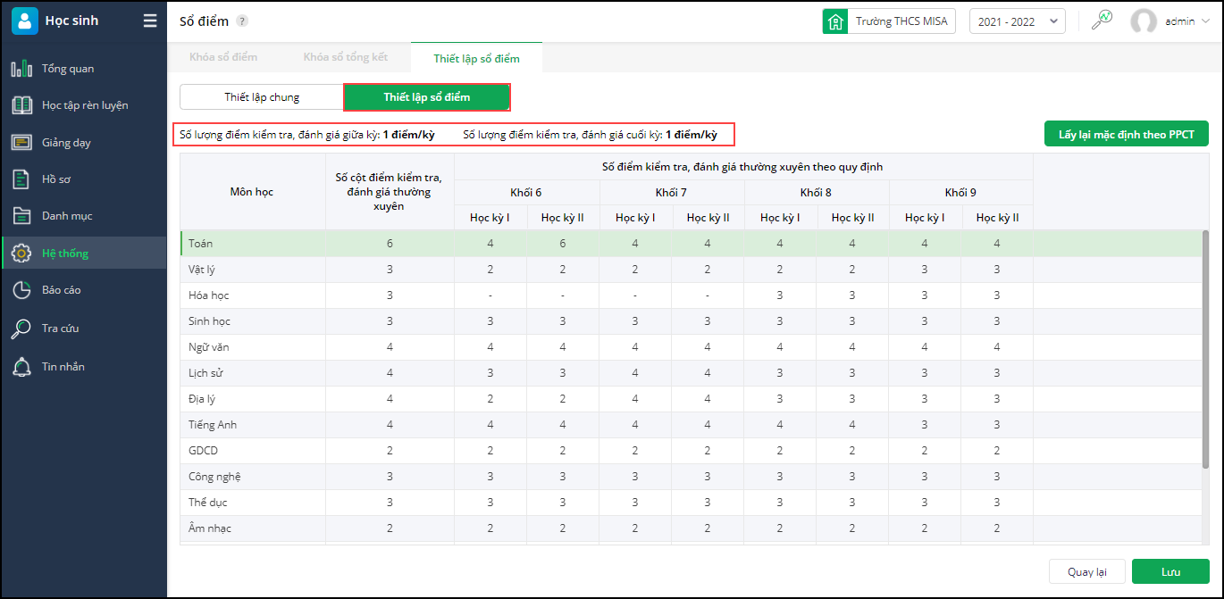Click the Trường THCS MISA school selector
Viewport: 1224px width, 599px height.
click(x=889, y=21)
